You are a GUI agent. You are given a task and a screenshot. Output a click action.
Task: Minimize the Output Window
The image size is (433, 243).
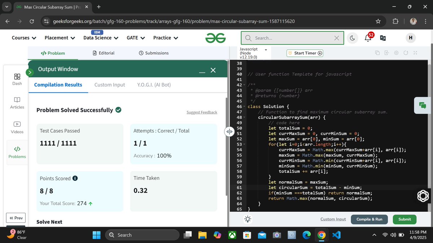(202, 72)
